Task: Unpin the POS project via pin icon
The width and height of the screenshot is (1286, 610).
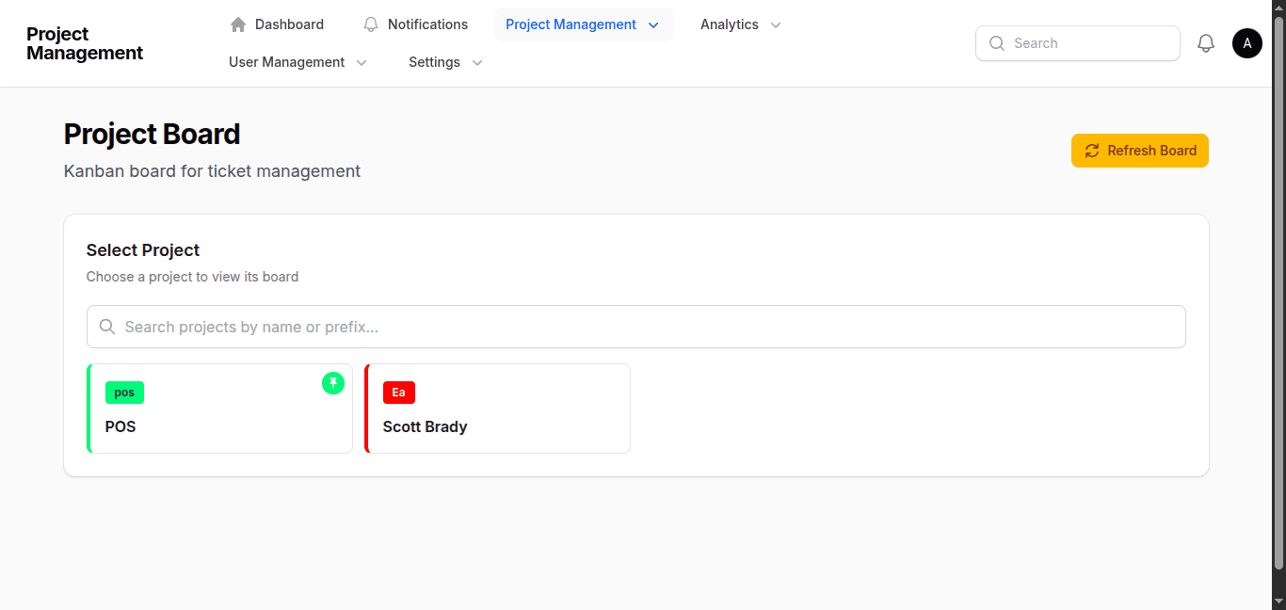Action: [x=333, y=383]
